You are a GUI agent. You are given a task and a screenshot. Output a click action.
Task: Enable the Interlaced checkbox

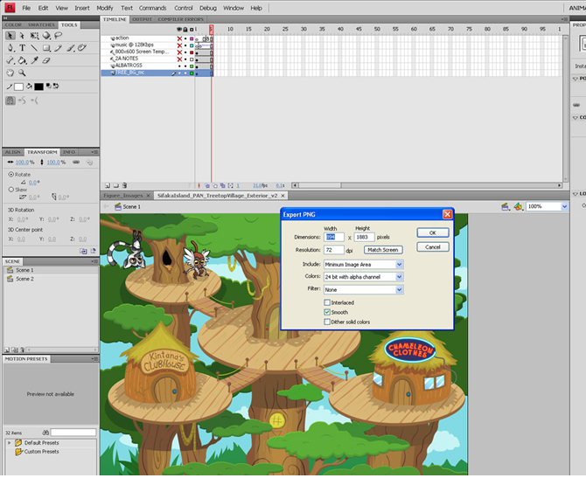point(328,302)
